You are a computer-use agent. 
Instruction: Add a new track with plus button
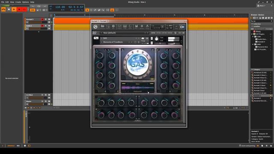[39, 32]
